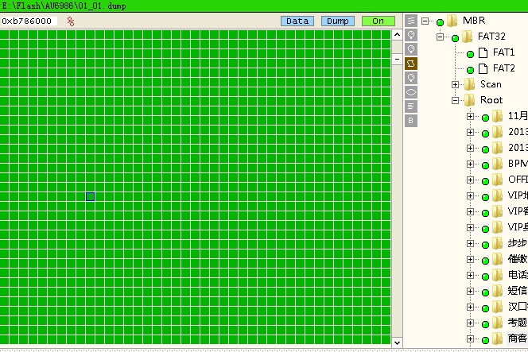The height and width of the screenshot is (352, 528).
Task: Click the B icon in vertical toolbar
Action: tap(411, 121)
